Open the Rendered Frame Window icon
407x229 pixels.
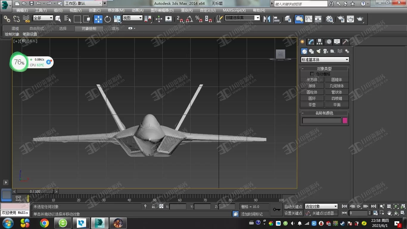tap(350, 19)
